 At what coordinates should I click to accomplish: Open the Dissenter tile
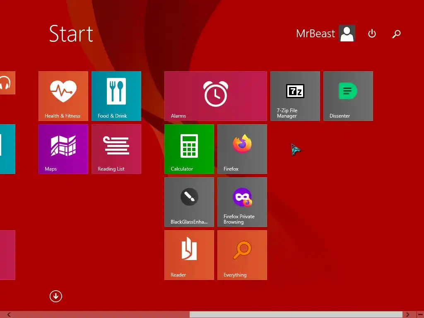348,96
